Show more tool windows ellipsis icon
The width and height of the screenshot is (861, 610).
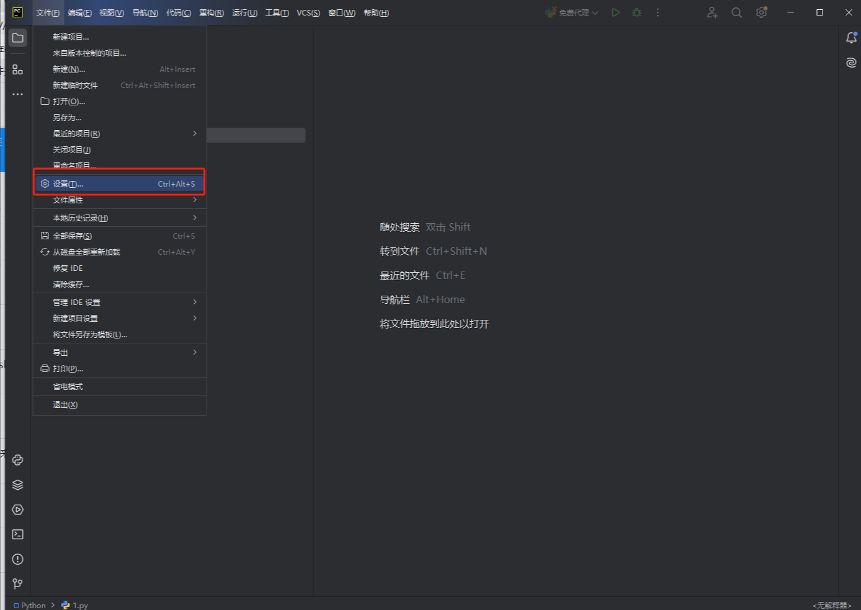(18, 94)
